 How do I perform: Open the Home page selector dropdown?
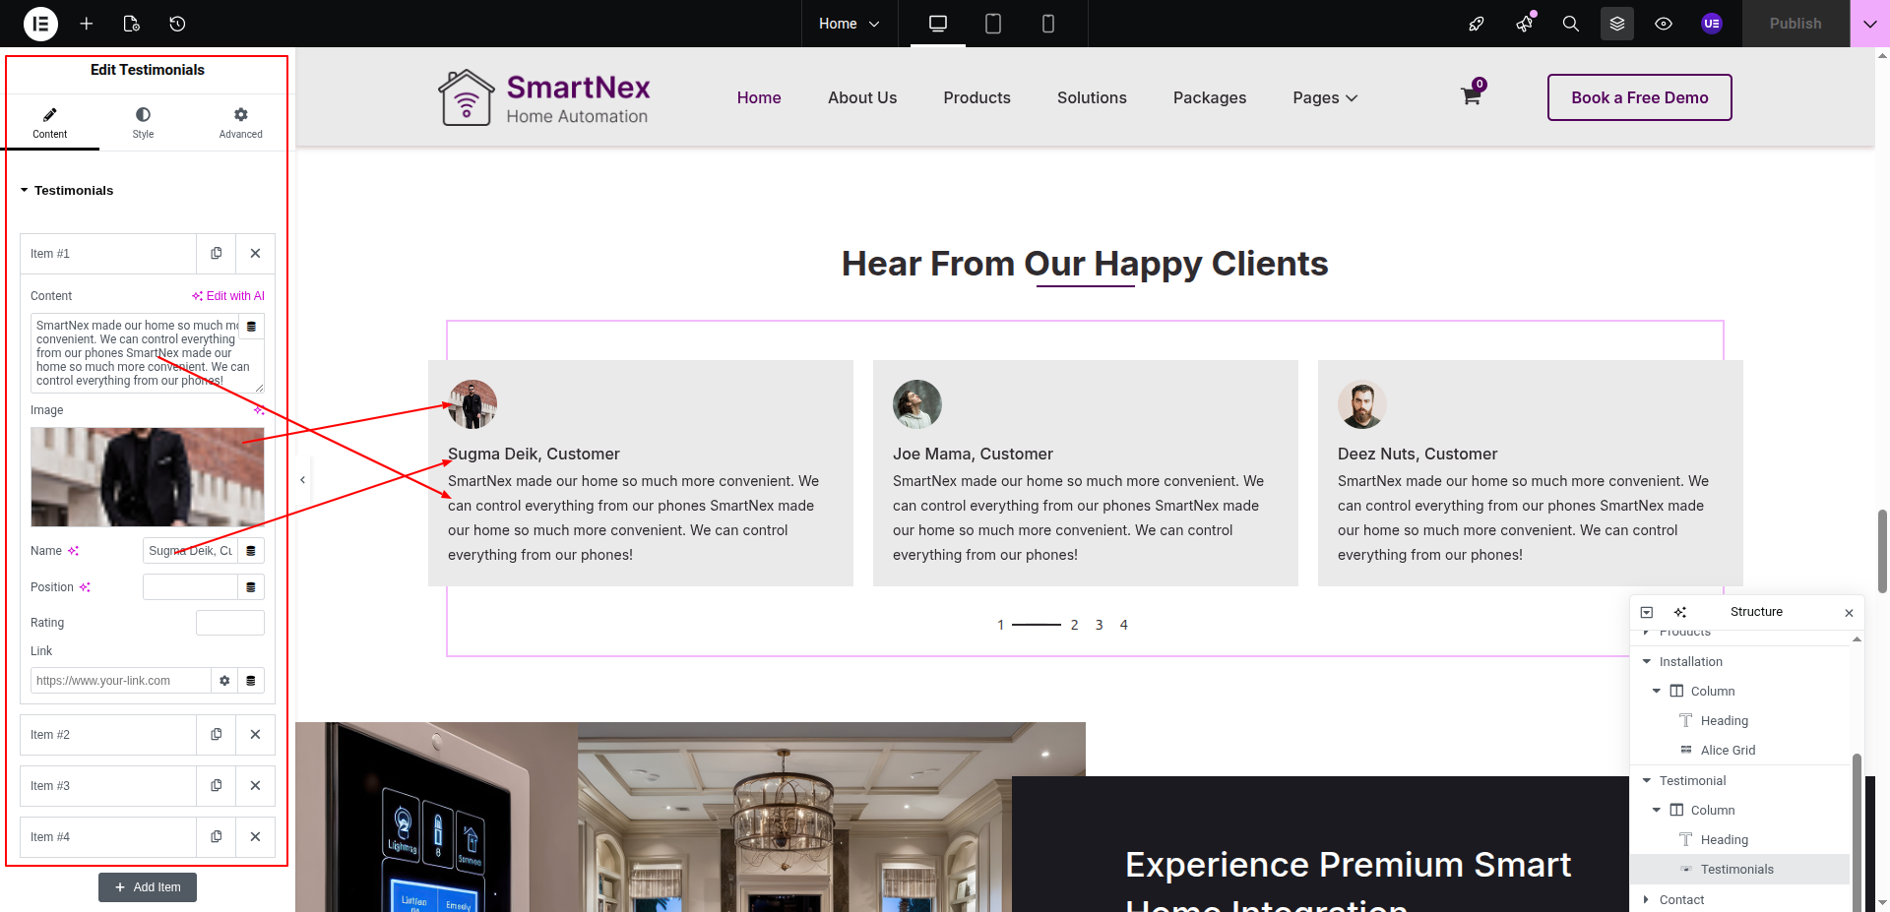pyautogui.click(x=849, y=24)
